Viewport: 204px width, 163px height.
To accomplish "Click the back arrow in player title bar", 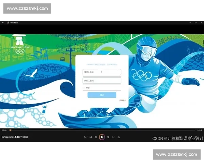I will tap(3, 23).
